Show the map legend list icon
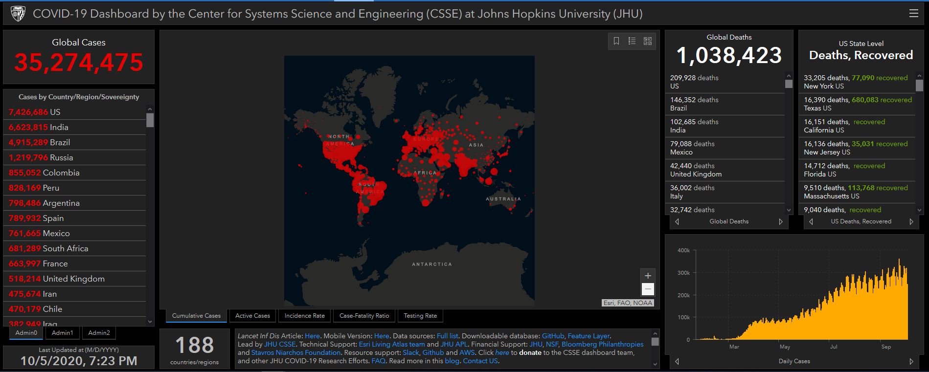This screenshot has height=372, width=929. [x=632, y=41]
